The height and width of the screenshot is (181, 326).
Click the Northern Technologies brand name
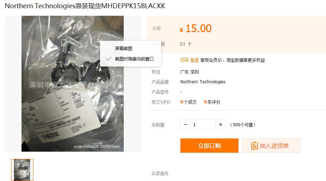click(x=203, y=82)
